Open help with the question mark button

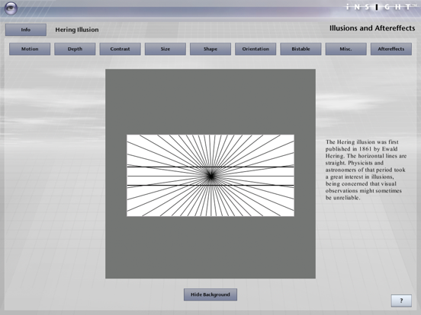(401, 301)
